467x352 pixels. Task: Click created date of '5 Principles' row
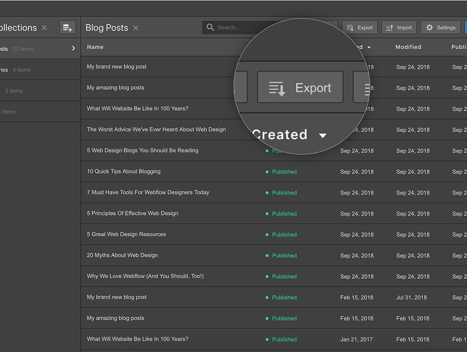point(357,214)
